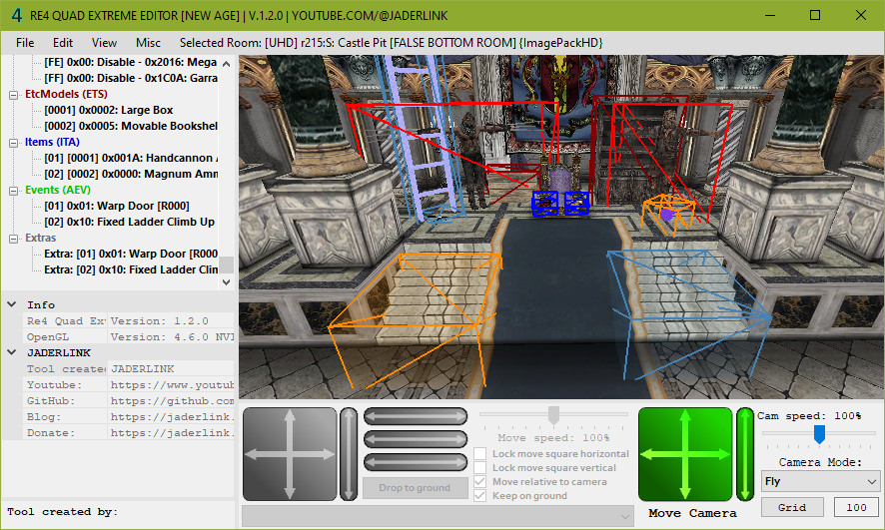The height and width of the screenshot is (530, 885).
Task: Select tree item 0x0005: Movable Bookshelf
Action: (x=131, y=127)
